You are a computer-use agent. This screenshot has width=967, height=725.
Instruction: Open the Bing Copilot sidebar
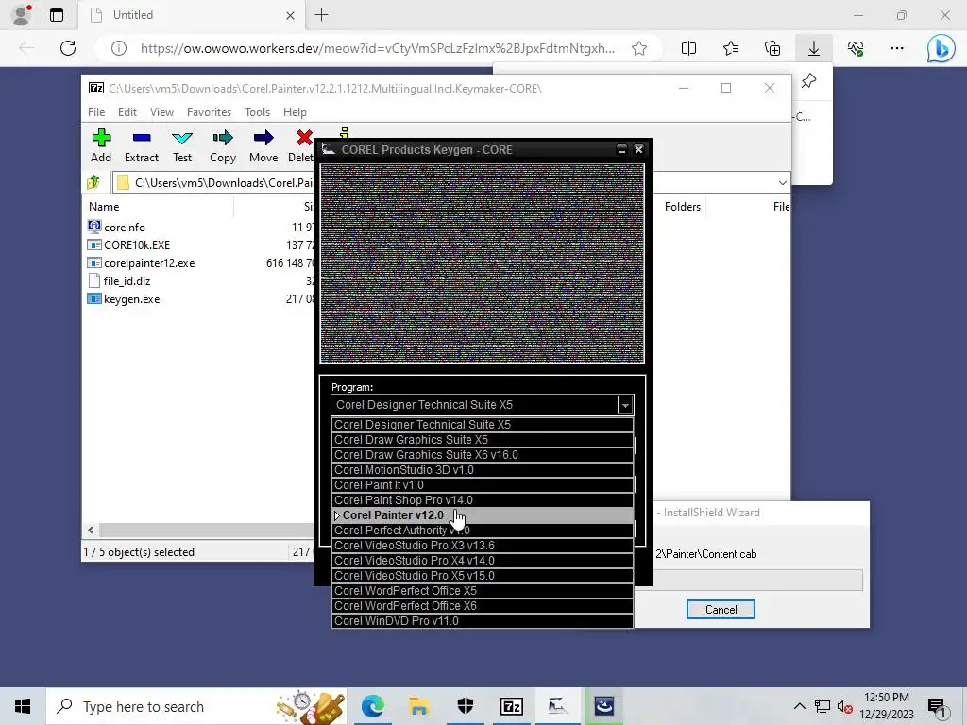[x=941, y=48]
